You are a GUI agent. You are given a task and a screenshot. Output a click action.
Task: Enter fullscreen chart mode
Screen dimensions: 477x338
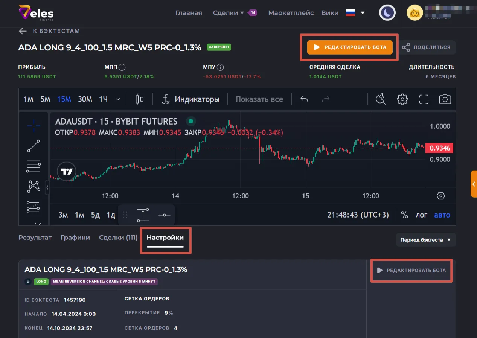pos(424,99)
